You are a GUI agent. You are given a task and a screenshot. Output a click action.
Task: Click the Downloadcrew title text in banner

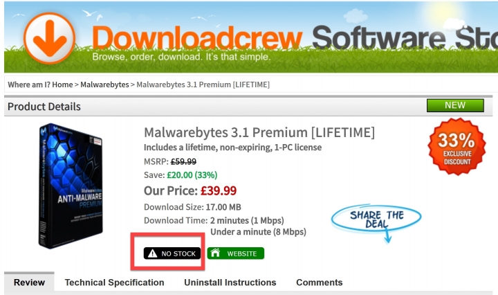[197, 38]
